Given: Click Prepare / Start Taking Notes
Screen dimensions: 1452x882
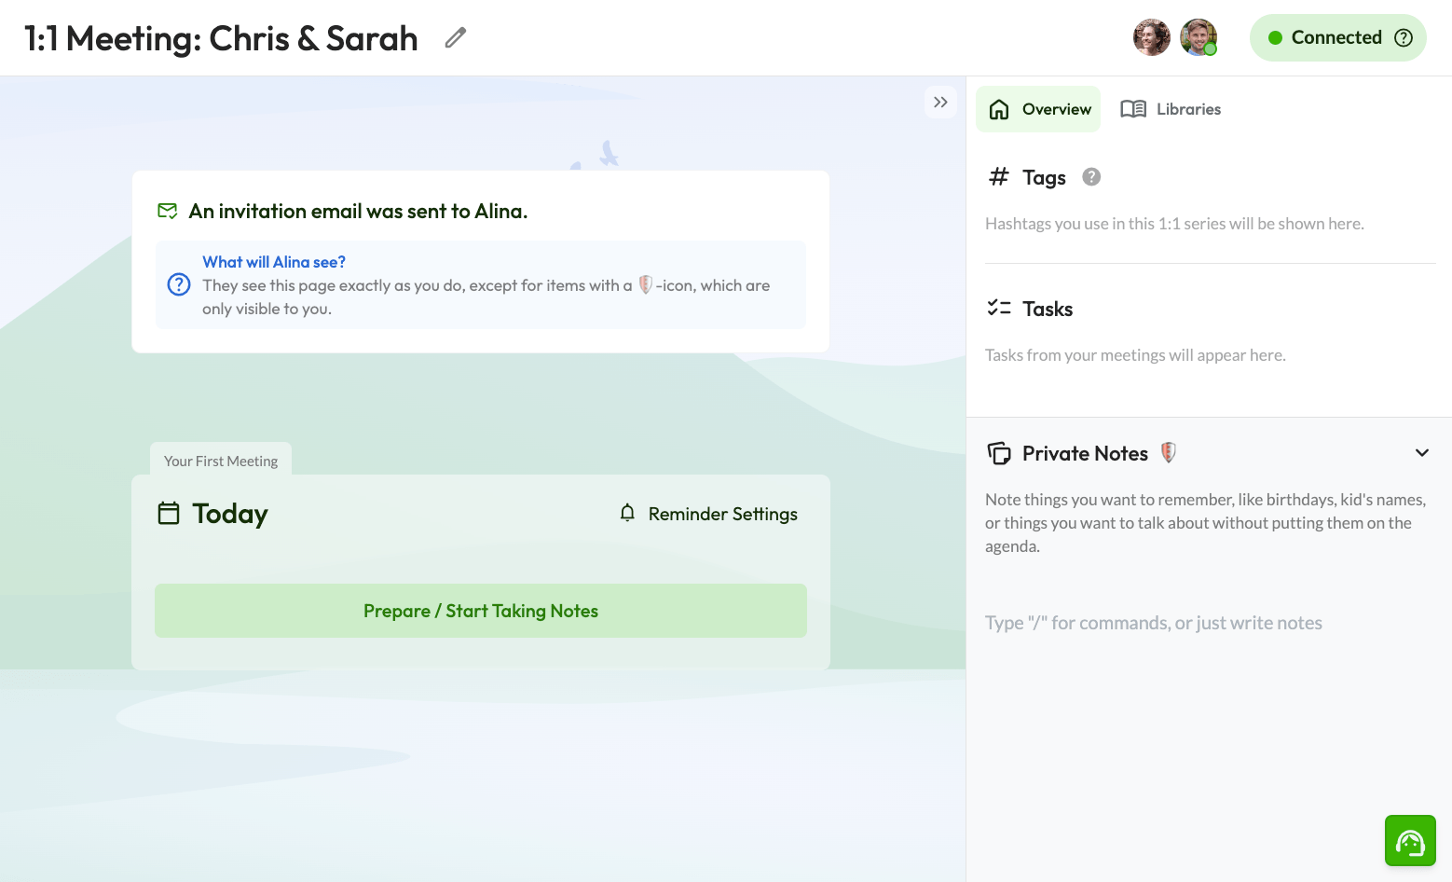Looking at the screenshot, I should [x=480, y=611].
